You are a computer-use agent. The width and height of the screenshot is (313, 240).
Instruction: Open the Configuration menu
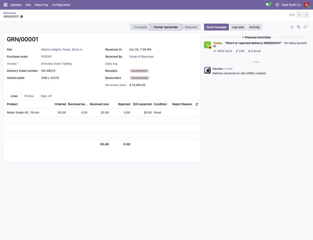pos(61,5)
